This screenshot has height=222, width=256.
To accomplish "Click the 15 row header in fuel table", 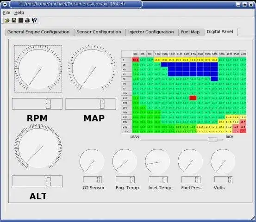I will point(127,65).
